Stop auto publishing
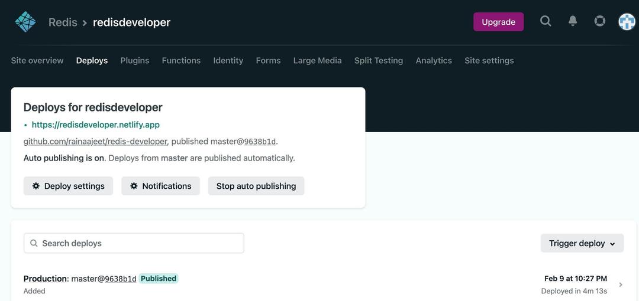This screenshot has height=301, width=639. [x=256, y=186]
